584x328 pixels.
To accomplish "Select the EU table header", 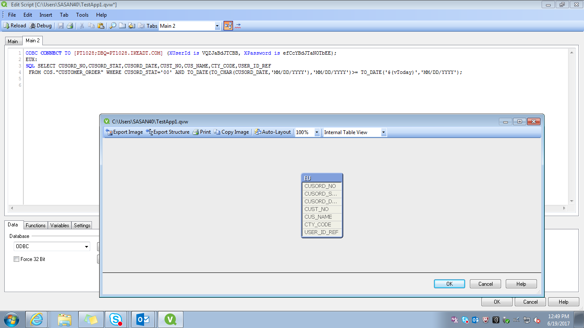I will click(x=322, y=178).
